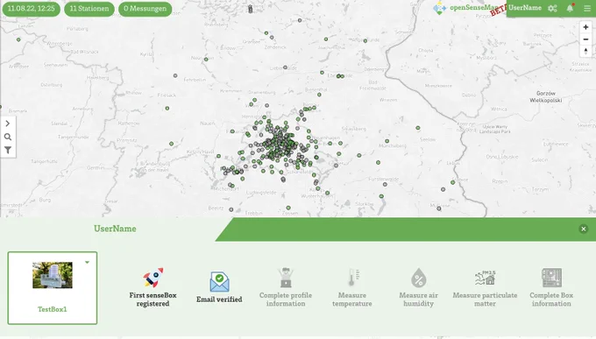Click the UserName heading in profile panel

tap(115, 229)
